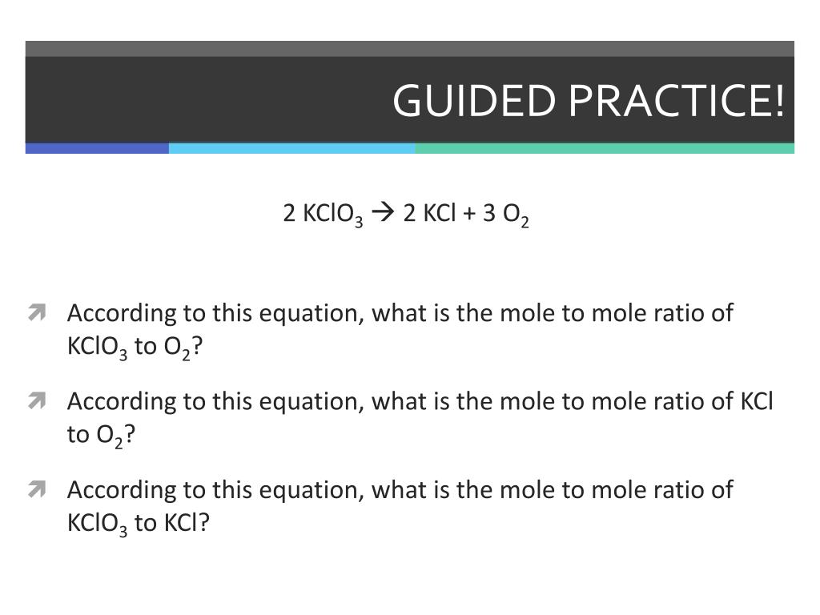This screenshot has width=820, height=615.
Task: Click the second arrow bullet icon
Action: [x=37, y=401]
